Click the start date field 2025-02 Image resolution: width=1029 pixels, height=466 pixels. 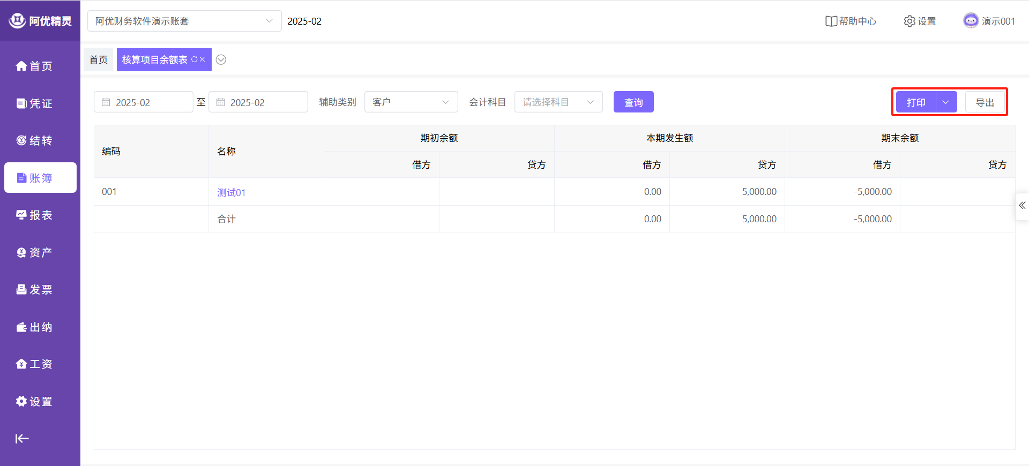143,102
